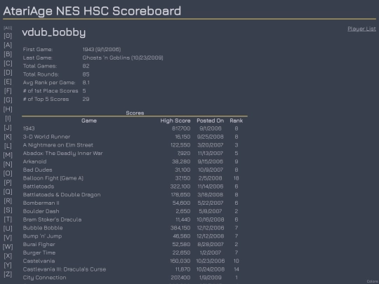Viewport: 379px width, 284px height.
Task: Filter games by letter [B]
Action: pyautogui.click(x=8, y=54)
